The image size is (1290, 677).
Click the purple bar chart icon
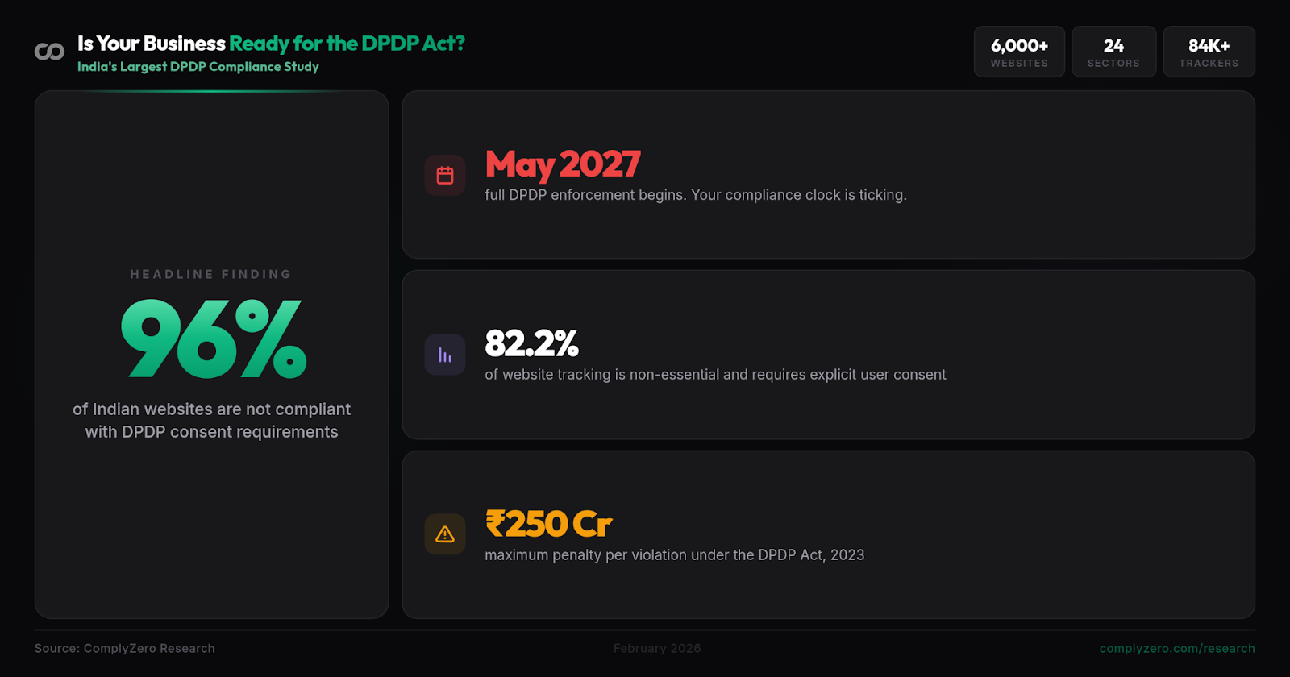(445, 355)
